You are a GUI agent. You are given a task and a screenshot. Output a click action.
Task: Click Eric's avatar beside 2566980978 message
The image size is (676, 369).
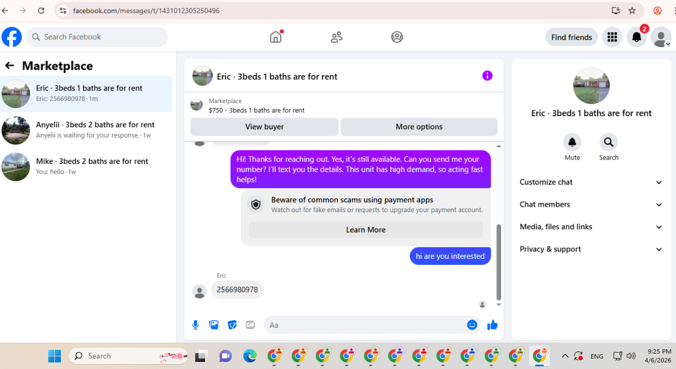[200, 292]
